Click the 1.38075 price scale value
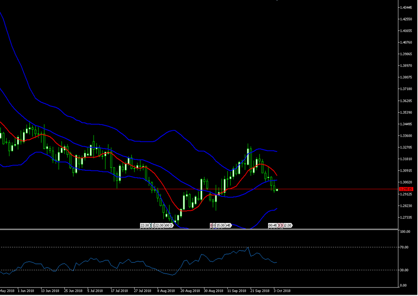Image resolution: width=418 pixels, height=296 pixels. [x=406, y=77]
